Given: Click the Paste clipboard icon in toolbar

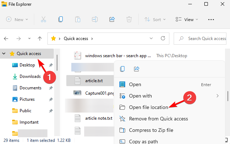Looking at the screenshot, I should 78,19.
